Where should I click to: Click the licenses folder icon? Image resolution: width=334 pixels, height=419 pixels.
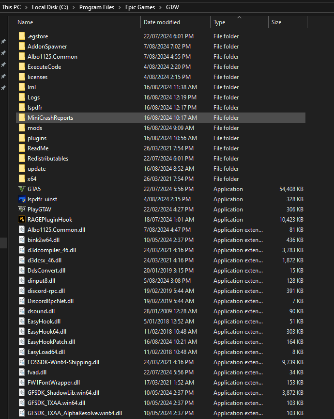22,77
